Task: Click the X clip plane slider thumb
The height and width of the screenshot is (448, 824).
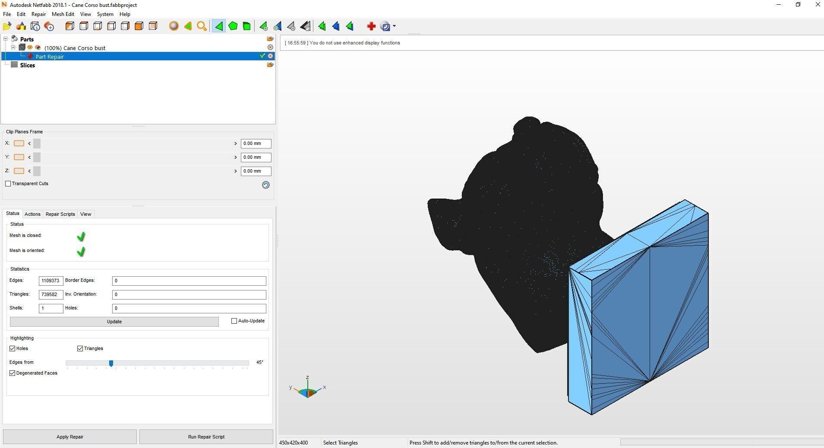Action: tap(37, 143)
